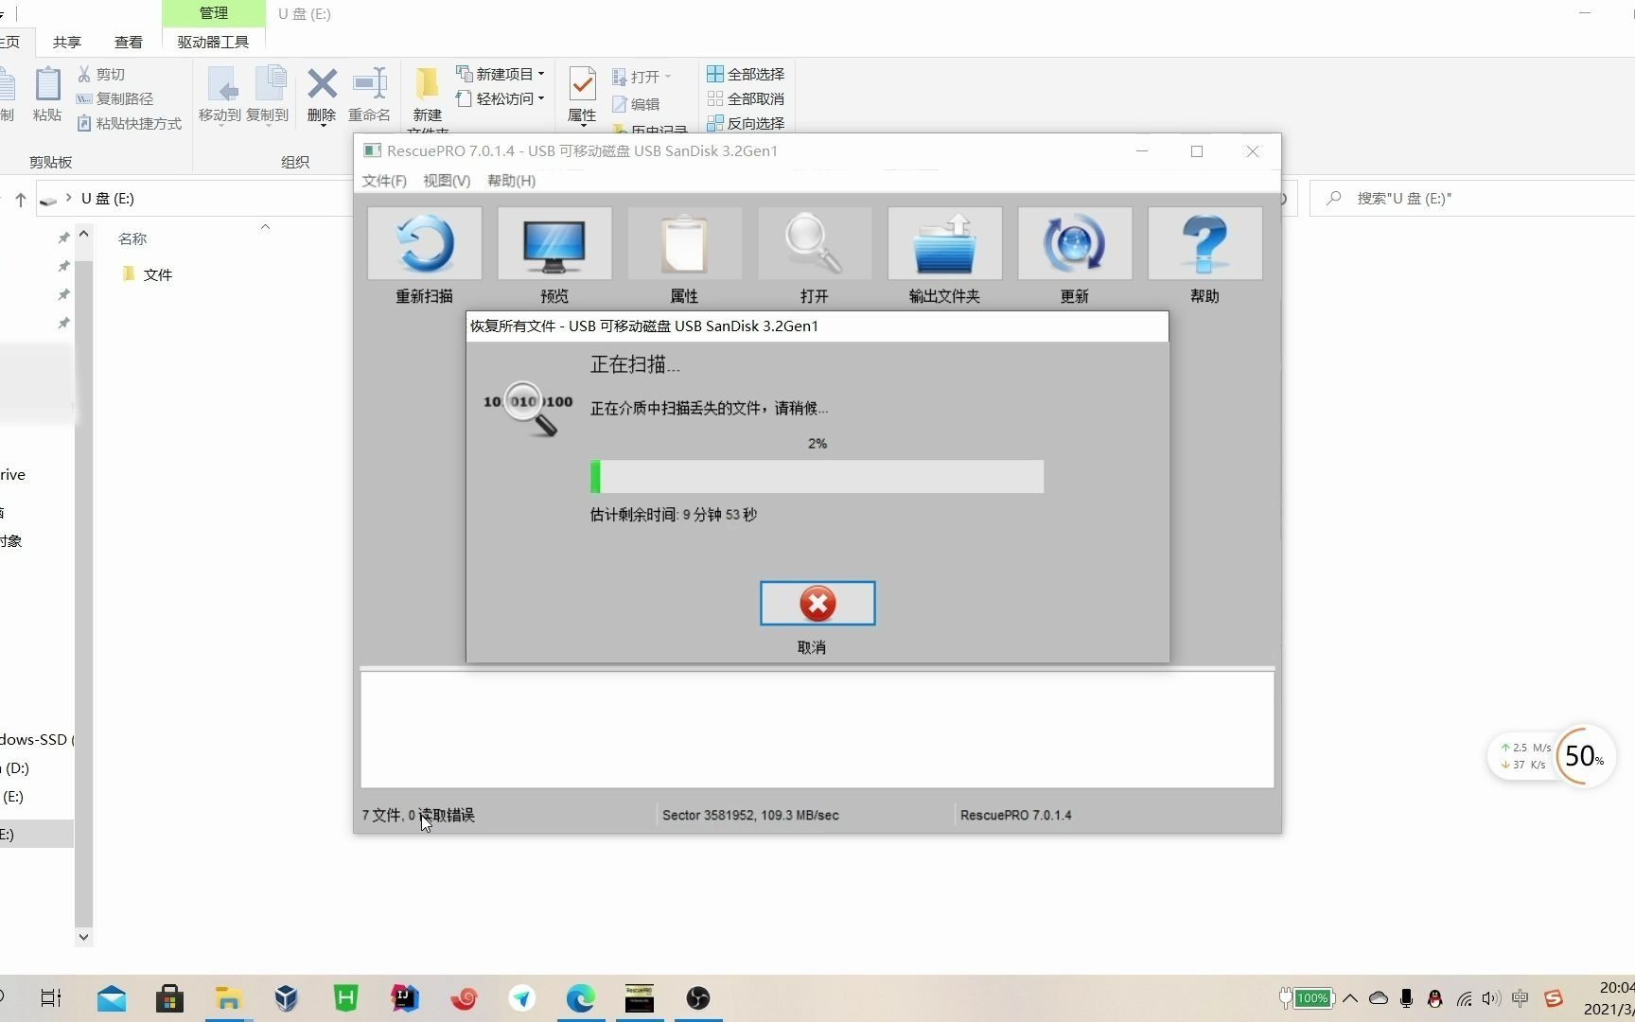Click the Name (名称) column header
The height and width of the screenshot is (1022, 1635).
pyautogui.click(x=132, y=238)
